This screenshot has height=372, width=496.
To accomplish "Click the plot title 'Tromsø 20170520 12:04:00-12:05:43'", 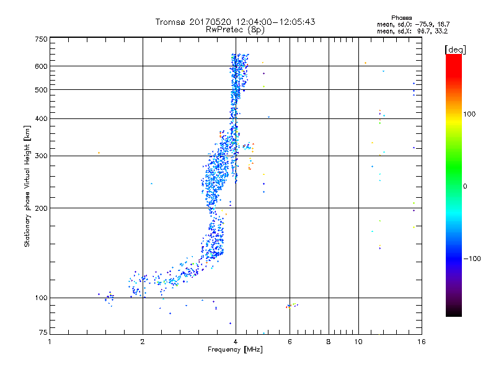I will (235, 22).
